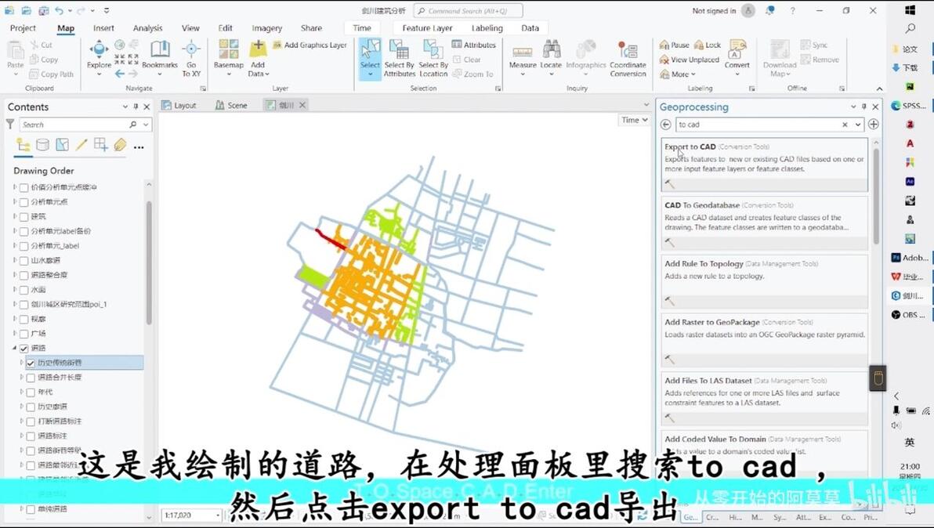934x528 pixels.
Task: Switch Contents to List By Selection
Action: (x=62, y=145)
